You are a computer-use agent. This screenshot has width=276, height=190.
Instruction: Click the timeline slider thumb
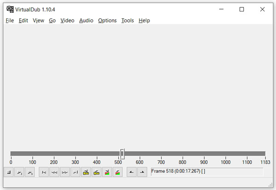[x=122, y=154]
